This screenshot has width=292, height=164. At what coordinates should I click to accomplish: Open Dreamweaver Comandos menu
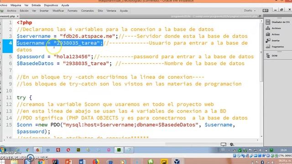[x=87, y=11]
